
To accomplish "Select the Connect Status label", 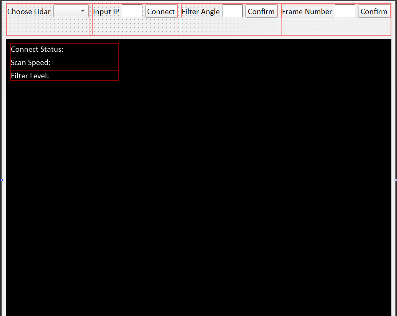I will 37,49.
